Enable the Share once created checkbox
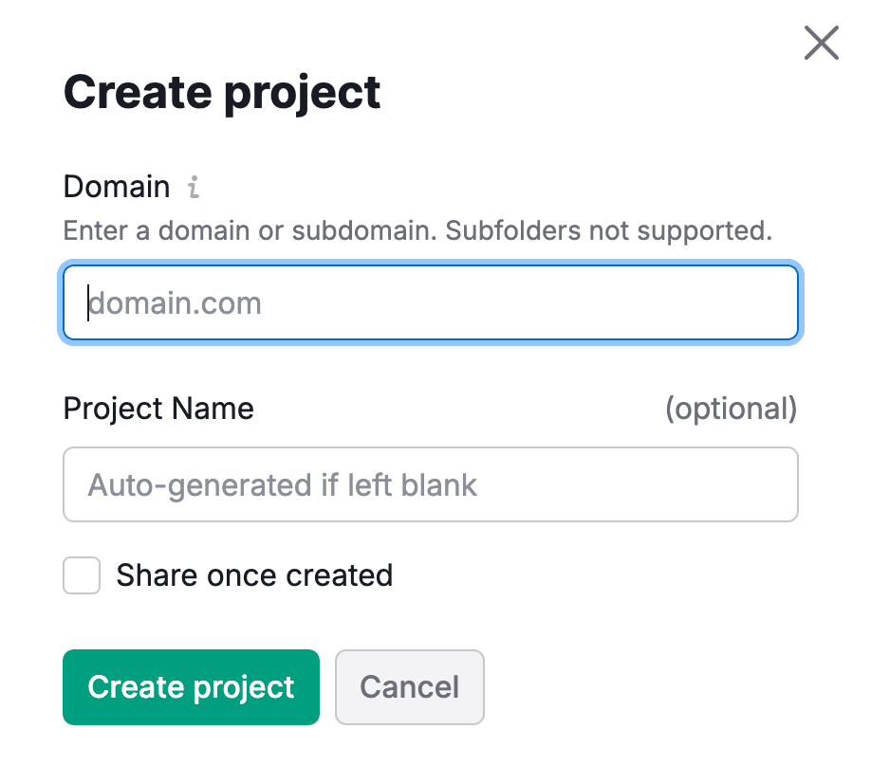Screen dimensions: 871x783 coord(82,575)
